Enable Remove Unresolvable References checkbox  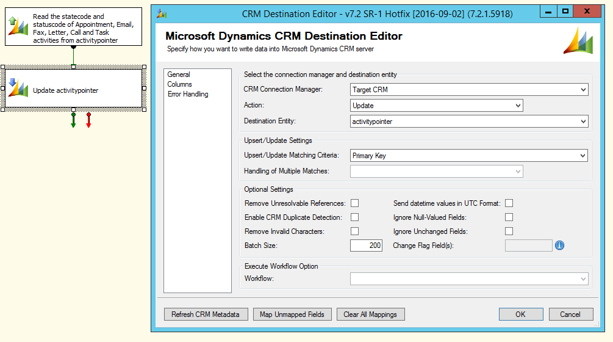(354, 203)
